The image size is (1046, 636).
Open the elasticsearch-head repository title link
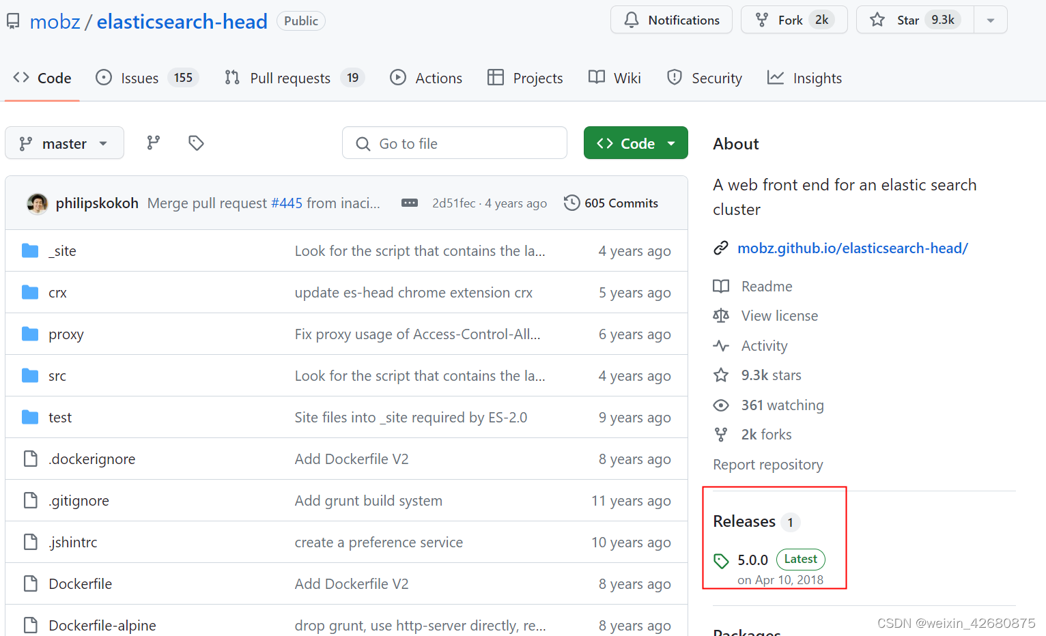182,21
